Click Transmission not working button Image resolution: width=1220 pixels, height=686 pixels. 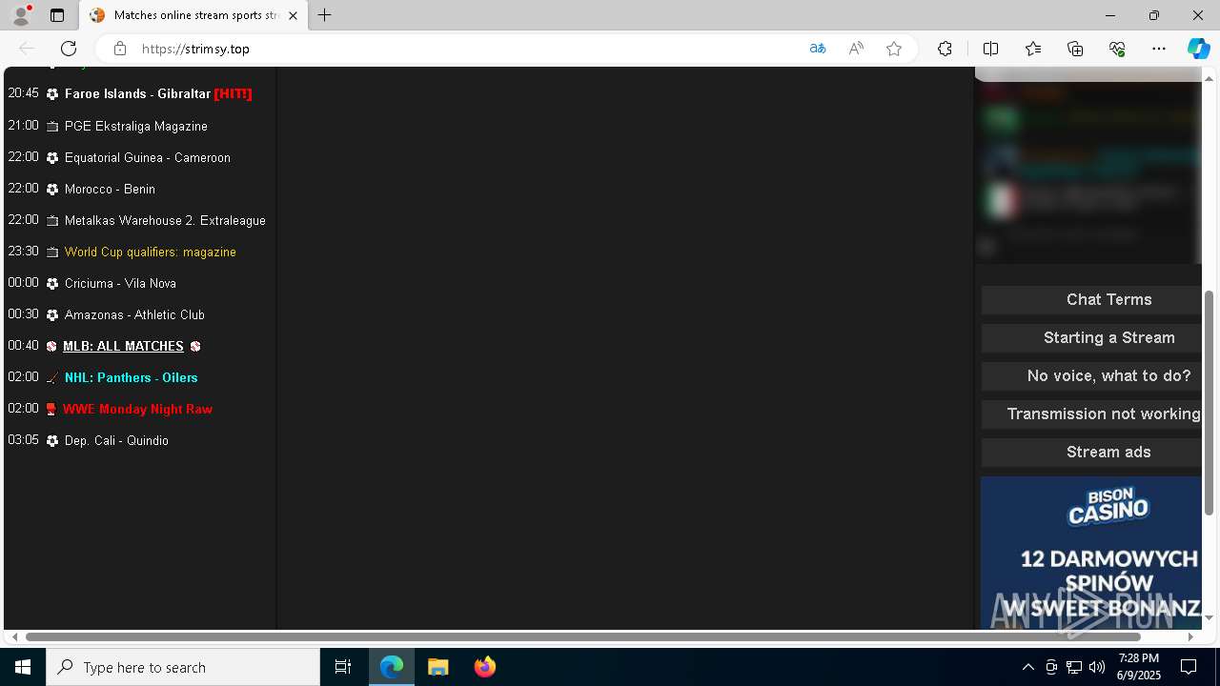[1091, 414]
